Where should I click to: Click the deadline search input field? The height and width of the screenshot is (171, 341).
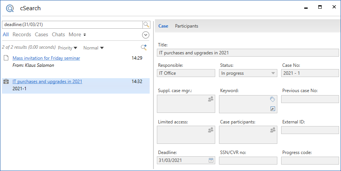[72, 25]
